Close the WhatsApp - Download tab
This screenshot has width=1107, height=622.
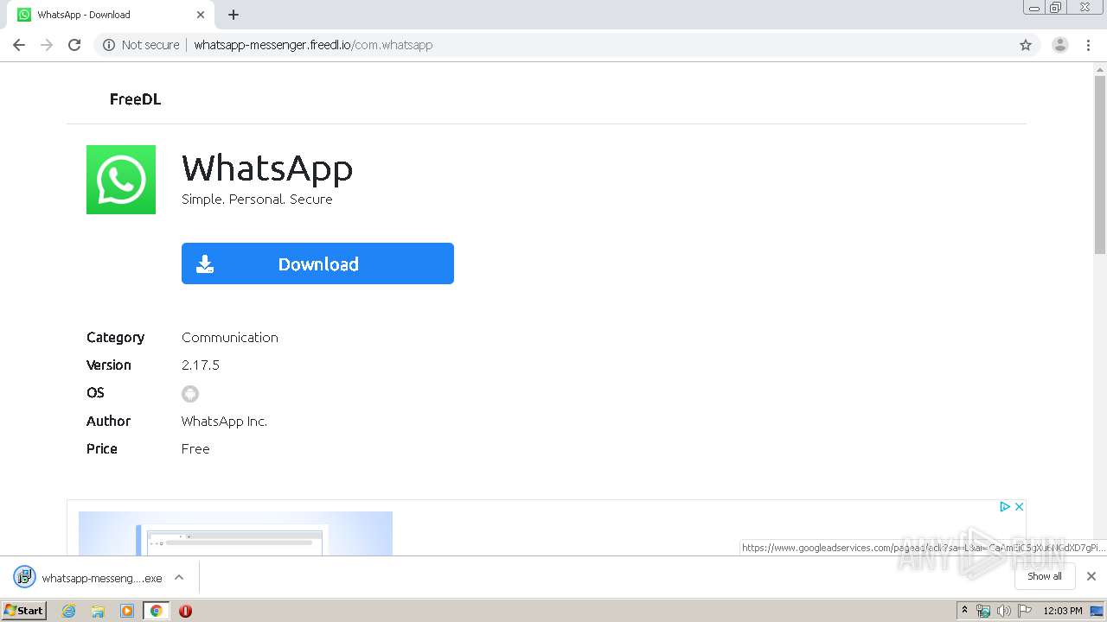tap(201, 15)
